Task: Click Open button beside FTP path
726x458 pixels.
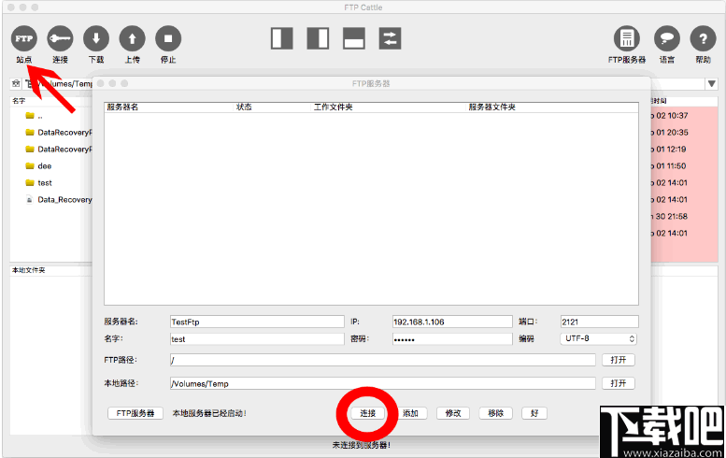Action: point(619,360)
